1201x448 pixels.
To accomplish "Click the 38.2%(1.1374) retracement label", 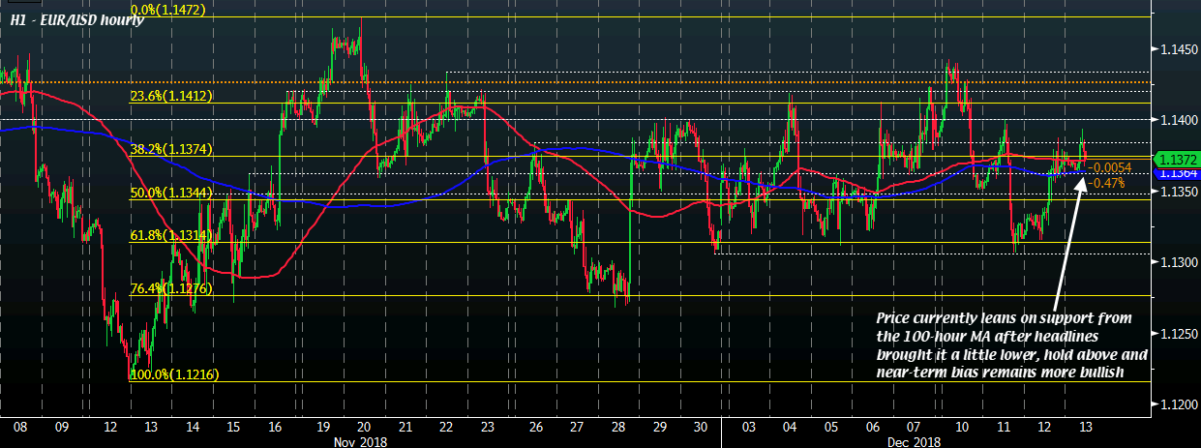I will tap(170, 149).
